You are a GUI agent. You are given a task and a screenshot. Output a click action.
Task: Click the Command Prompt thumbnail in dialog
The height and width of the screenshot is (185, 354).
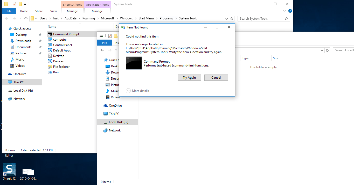[x=134, y=63]
